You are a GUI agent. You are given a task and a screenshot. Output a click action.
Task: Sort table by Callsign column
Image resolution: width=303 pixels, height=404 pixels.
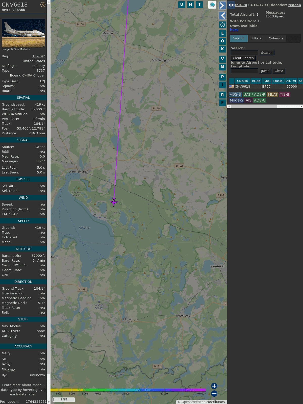click(242, 81)
